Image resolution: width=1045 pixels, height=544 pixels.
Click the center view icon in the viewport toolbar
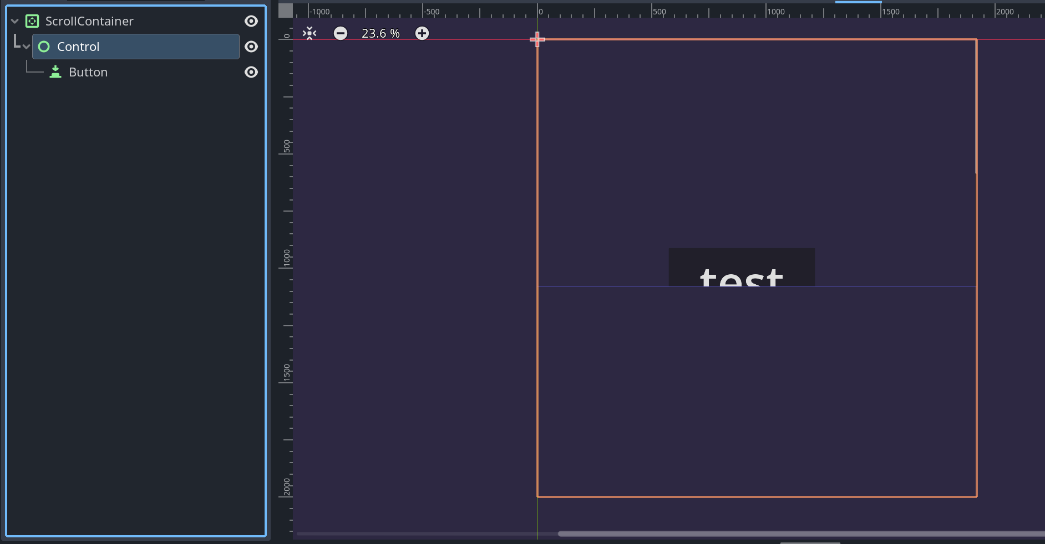coord(309,33)
